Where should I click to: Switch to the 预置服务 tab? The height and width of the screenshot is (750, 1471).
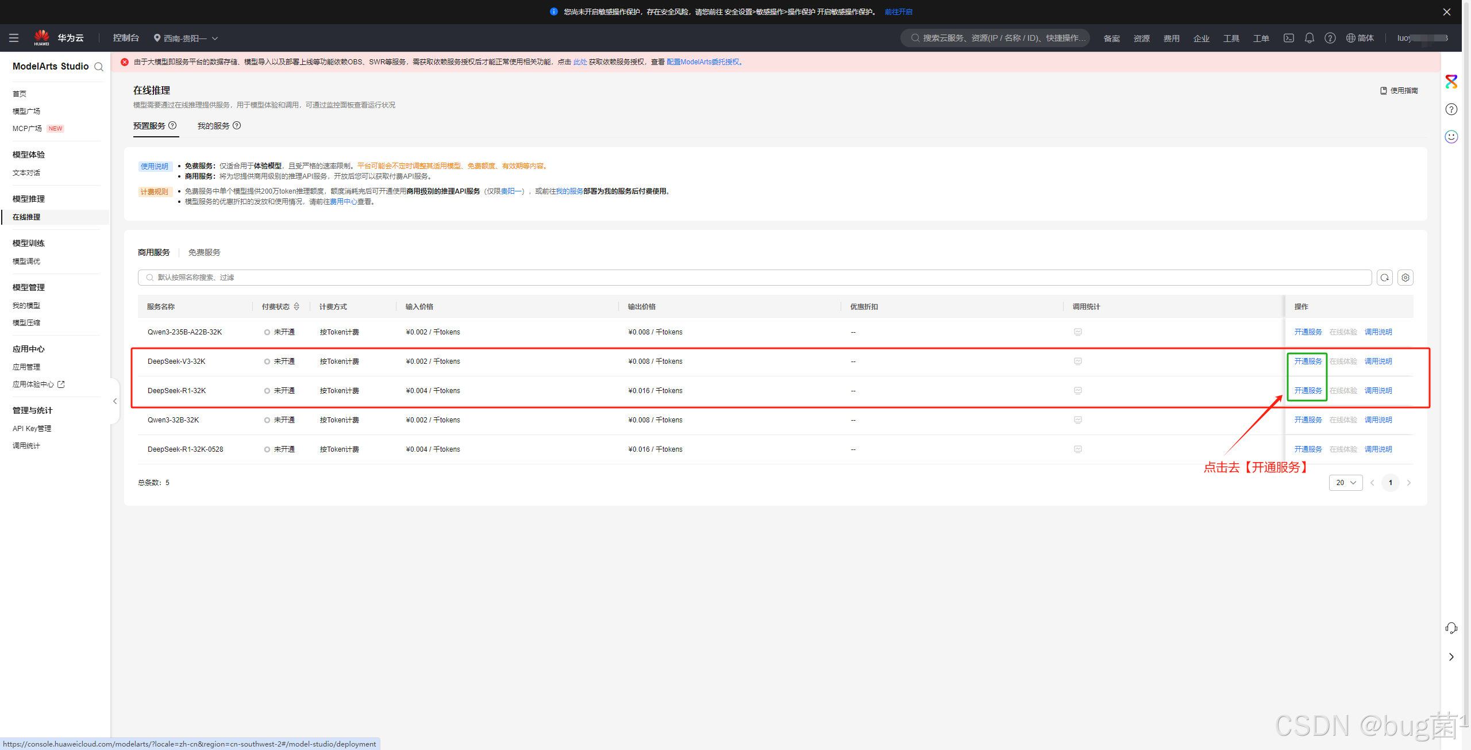click(x=149, y=126)
